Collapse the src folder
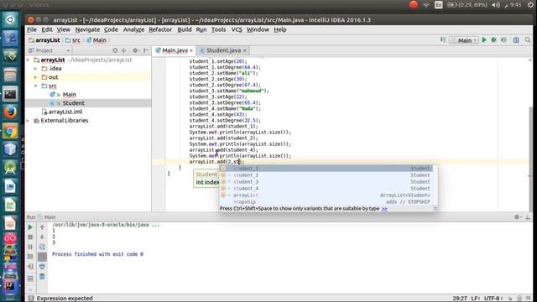Viewport: 537px width, 302px height. click(x=35, y=86)
